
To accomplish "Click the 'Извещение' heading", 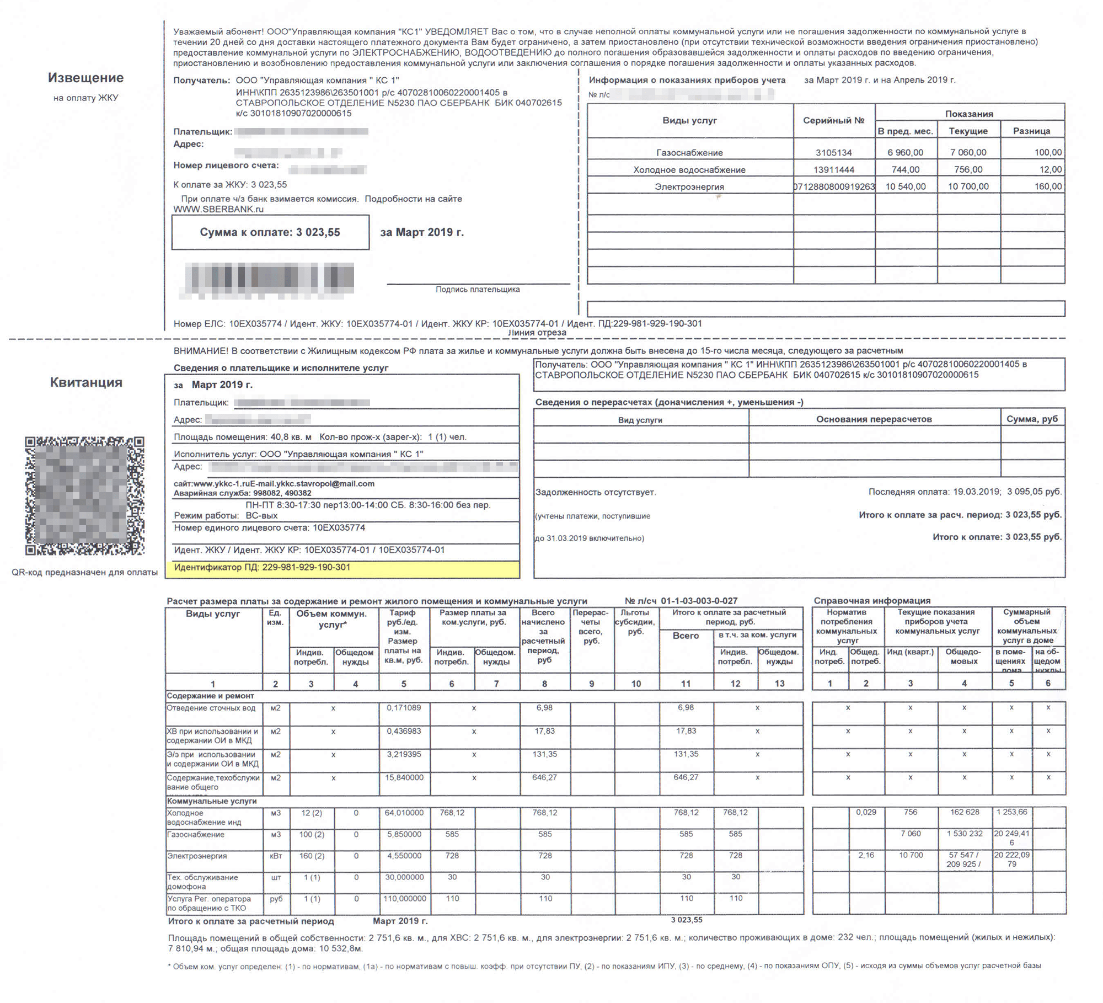I will [x=85, y=78].
